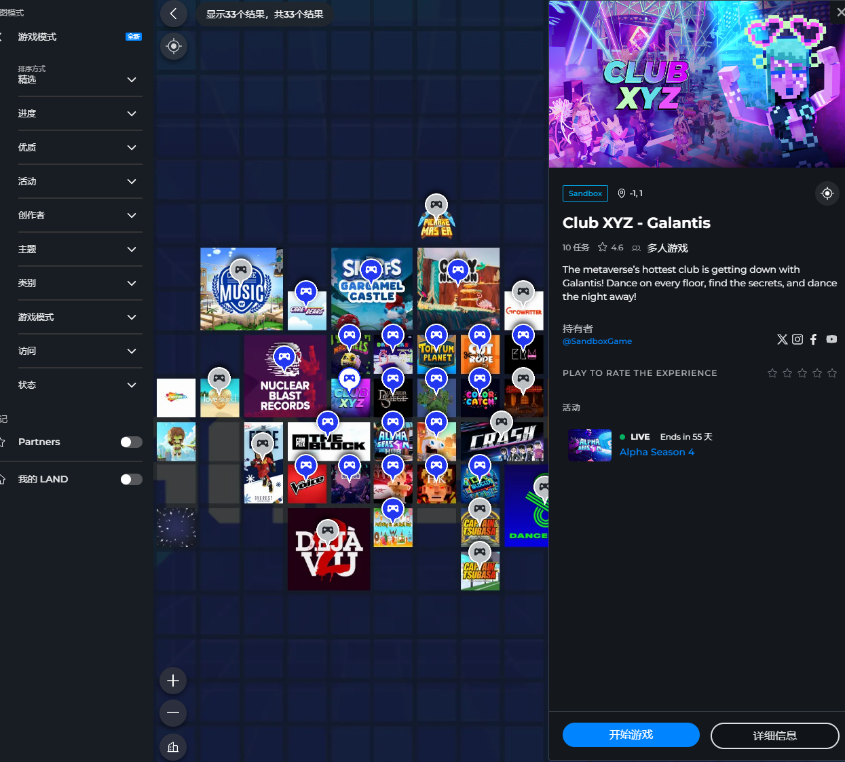The image size is (845, 762).
Task: Click the gamepad pin above Picture Master
Action: click(x=436, y=205)
